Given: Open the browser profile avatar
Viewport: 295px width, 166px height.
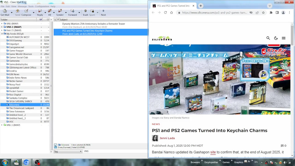Looking at the screenshot, I should (x=283, y=13).
